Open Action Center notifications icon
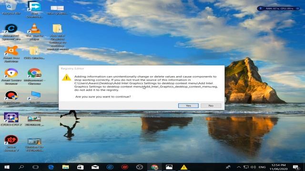The width and height of the screenshot is (305, 171). click(296, 167)
